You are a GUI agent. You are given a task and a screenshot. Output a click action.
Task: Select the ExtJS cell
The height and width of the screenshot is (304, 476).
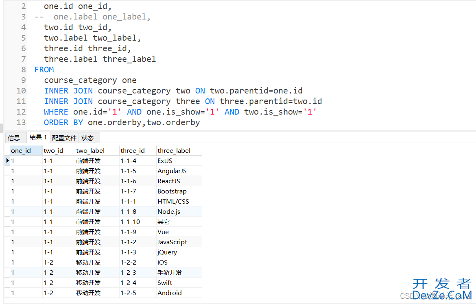point(179,161)
